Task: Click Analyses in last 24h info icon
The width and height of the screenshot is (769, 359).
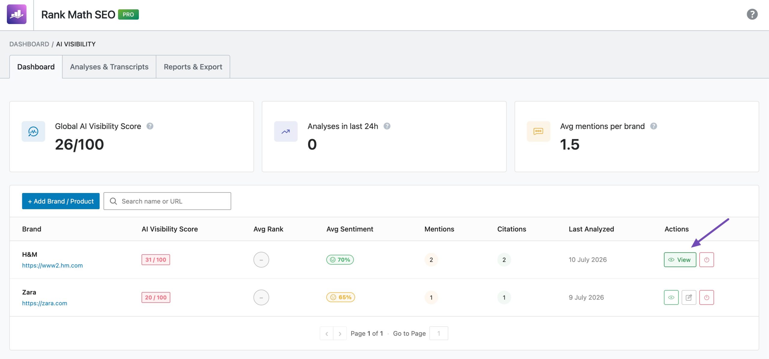Action: tap(387, 126)
